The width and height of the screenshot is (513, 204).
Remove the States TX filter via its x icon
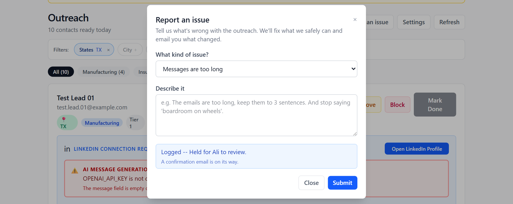108,50
